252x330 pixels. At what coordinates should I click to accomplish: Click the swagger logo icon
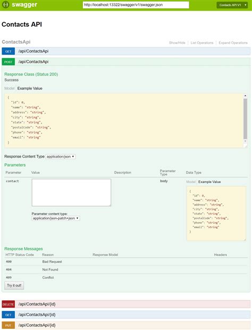(6, 5)
